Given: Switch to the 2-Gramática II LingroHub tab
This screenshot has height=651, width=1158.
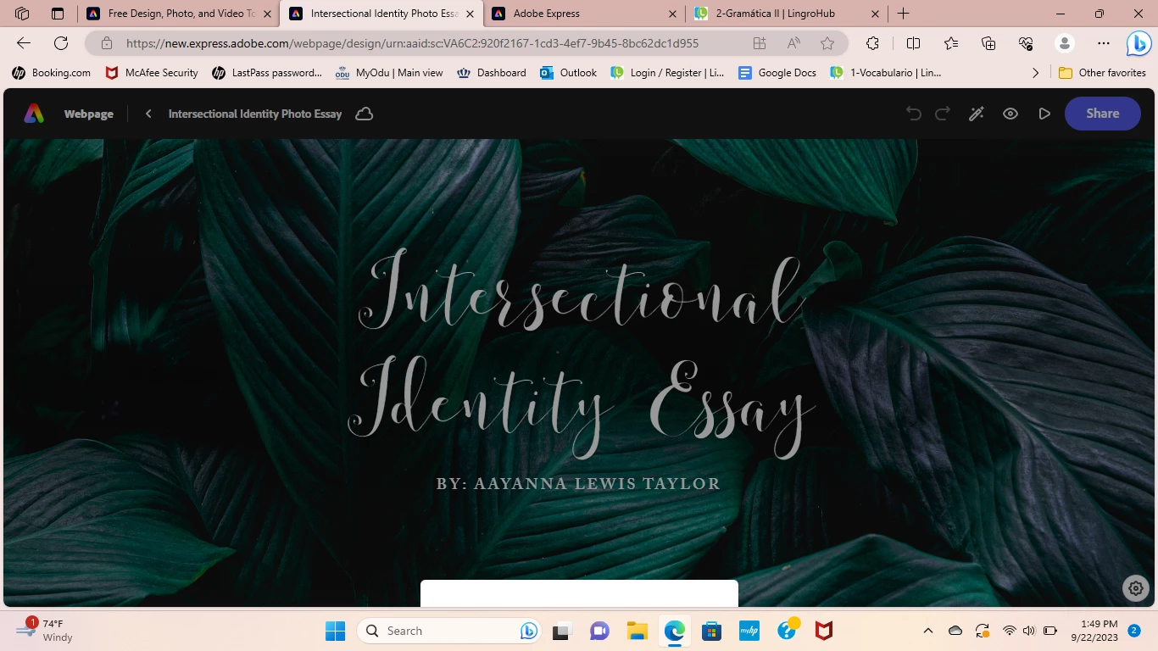Looking at the screenshot, I should 787,14.
